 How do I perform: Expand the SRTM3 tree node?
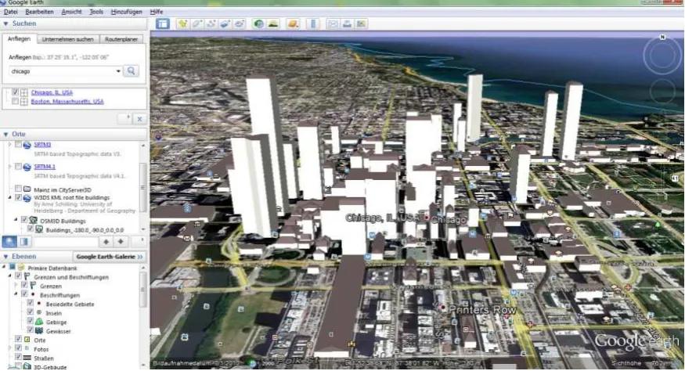click(10, 144)
